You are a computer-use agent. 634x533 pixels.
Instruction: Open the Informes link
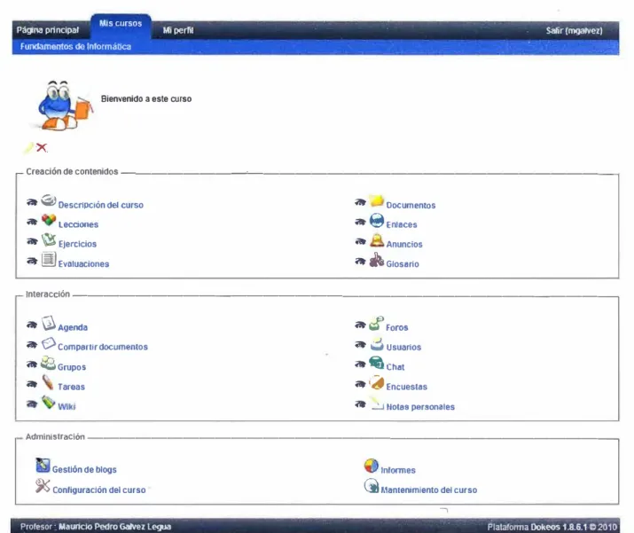tap(398, 470)
